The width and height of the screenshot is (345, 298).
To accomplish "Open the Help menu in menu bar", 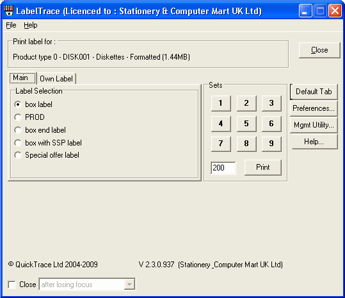I will (x=31, y=25).
